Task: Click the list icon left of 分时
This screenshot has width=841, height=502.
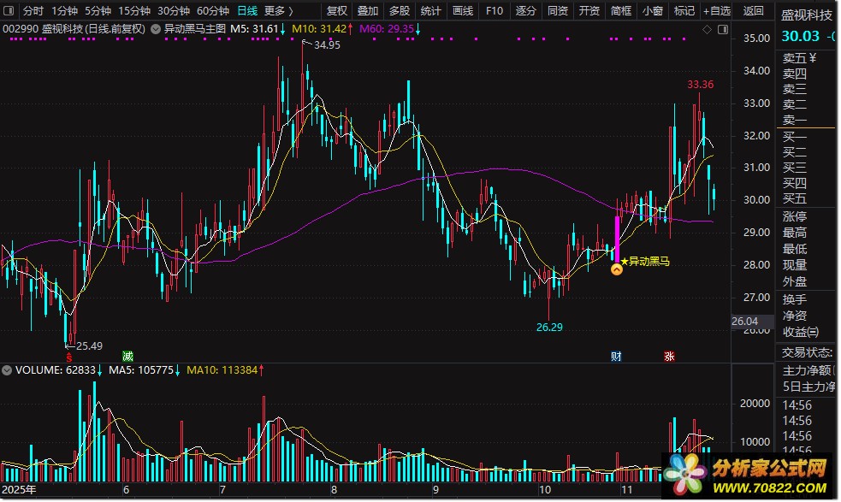Action: (x=10, y=11)
